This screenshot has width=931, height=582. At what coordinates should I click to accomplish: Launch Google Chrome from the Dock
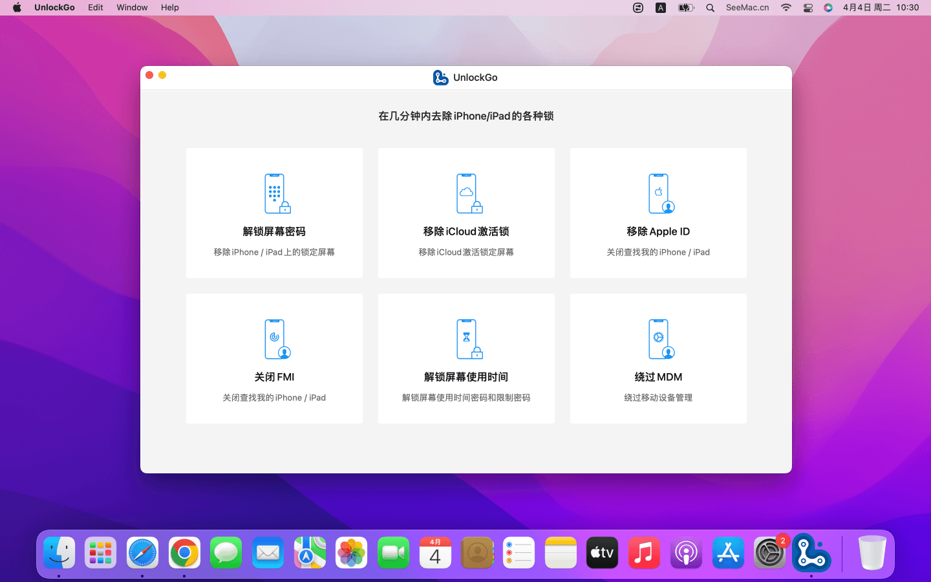pos(184,553)
